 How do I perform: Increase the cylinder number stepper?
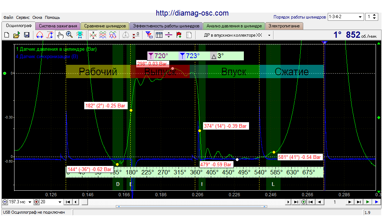click(x=374, y=15)
